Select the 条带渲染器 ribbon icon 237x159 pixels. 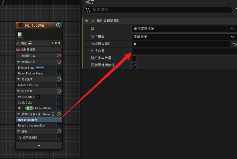pyautogui.click(x=20, y=138)
